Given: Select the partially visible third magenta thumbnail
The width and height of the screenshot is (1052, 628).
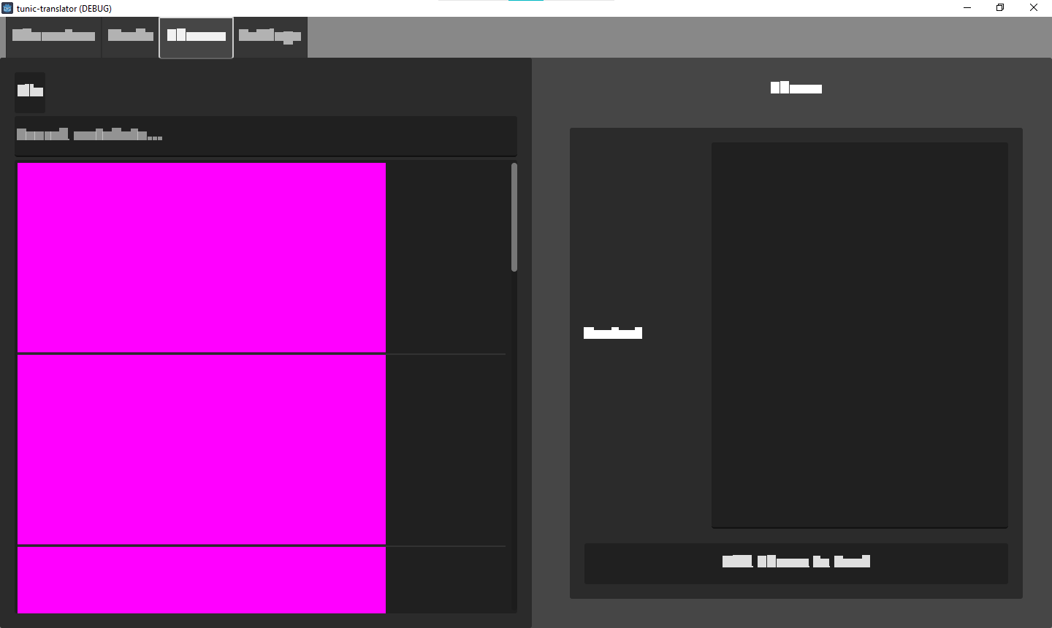Looking at the screenshot, I should click(202, 580).
